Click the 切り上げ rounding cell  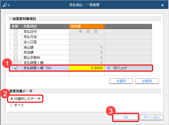(132, 68)
